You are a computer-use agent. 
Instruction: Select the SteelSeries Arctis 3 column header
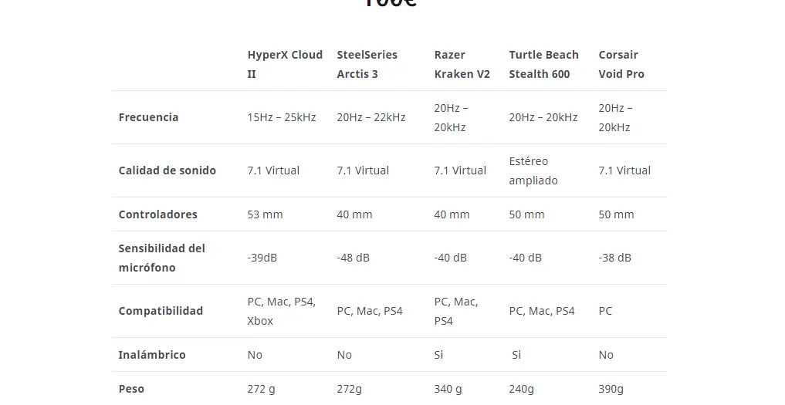(367, 64)
